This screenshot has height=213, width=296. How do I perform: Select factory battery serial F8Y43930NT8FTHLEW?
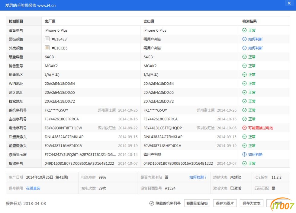(x=63, y=128)
